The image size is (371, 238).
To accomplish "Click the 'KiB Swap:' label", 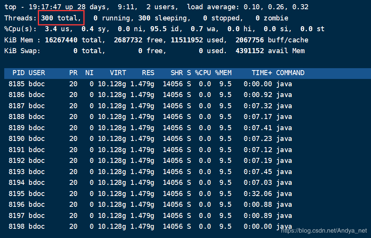I will [22, 51].
